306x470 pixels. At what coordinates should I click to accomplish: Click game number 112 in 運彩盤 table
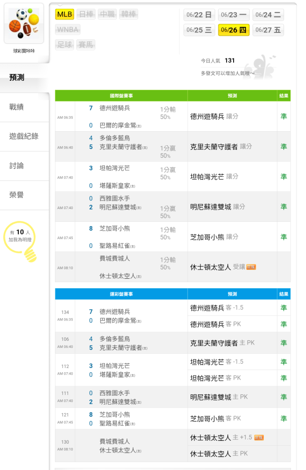pos(65,366)
